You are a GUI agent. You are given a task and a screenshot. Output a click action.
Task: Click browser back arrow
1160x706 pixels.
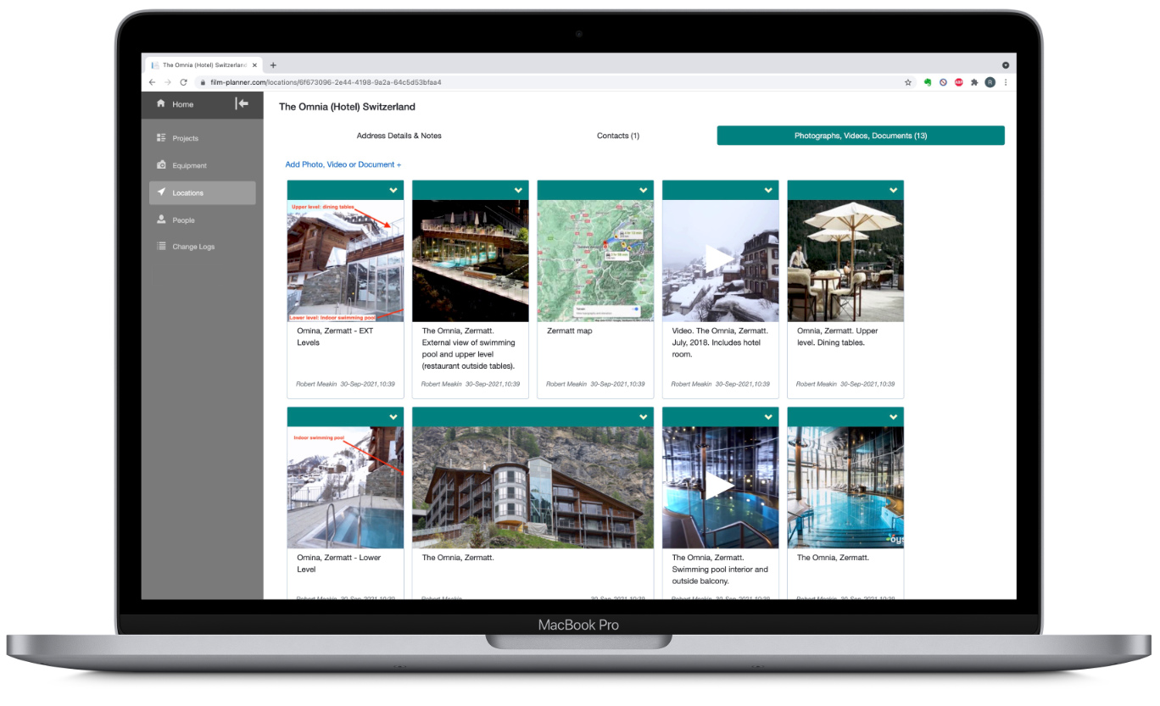click(x=152, y=82)
